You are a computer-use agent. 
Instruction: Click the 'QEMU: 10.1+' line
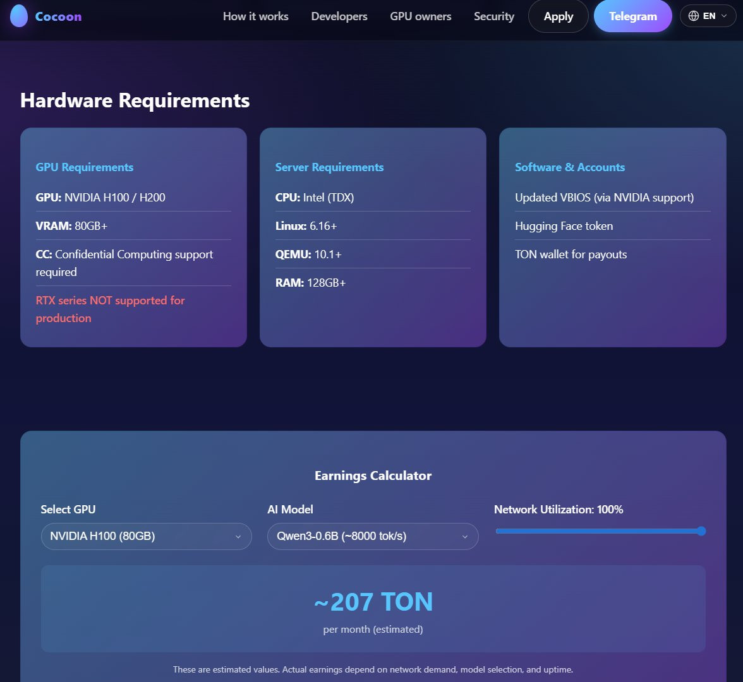pyautogui.click(x=308, y=254)
